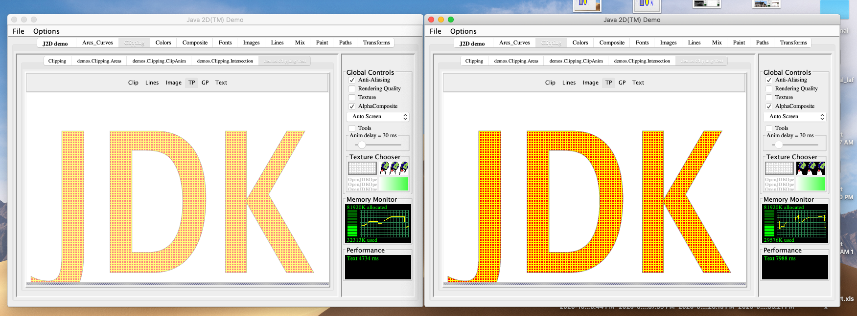Choose the Duke image texture in right window
The height and width of the screenshot is (316, 857).
pos(811,168)
